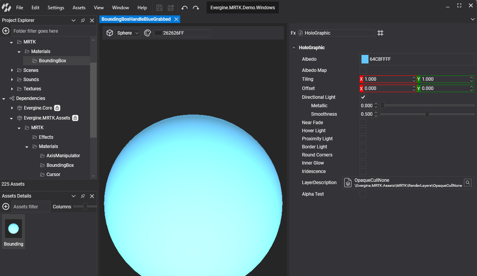This screenshot has width=477, height=276.
Task: Click the Evergine.MRTK.Demo.Windows project button
Action: coord(242,8)
